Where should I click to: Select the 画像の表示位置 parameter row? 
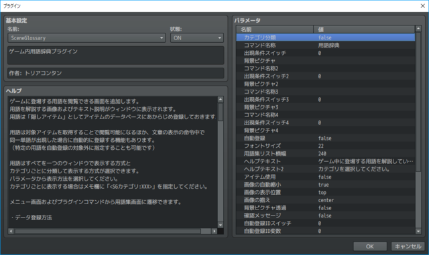click(x=326, y=192)
